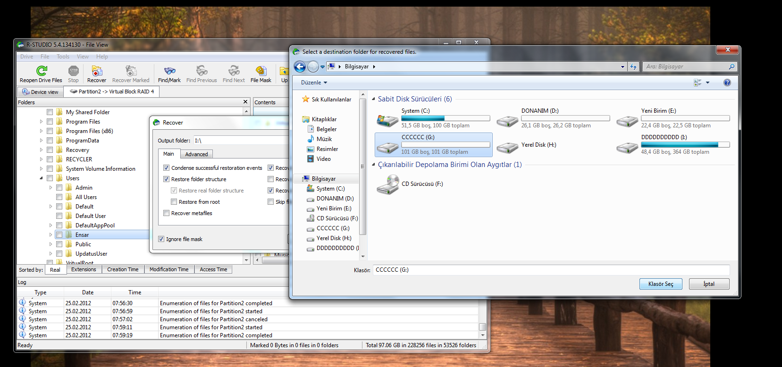782x367 pixels.
Task: Click the Klasör Seç button
Action: click(661, 284)
